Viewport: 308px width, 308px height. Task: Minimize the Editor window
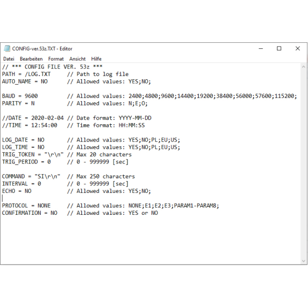261,49
